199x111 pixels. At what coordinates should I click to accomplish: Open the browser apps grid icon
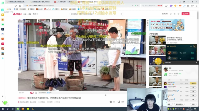tap(188, 6)
